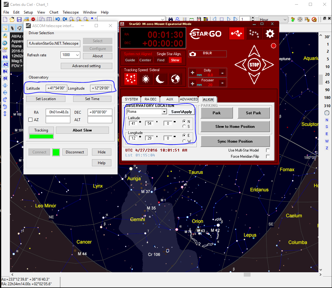Decrease Dolly with minus button
332x288 pixels.
222,73
